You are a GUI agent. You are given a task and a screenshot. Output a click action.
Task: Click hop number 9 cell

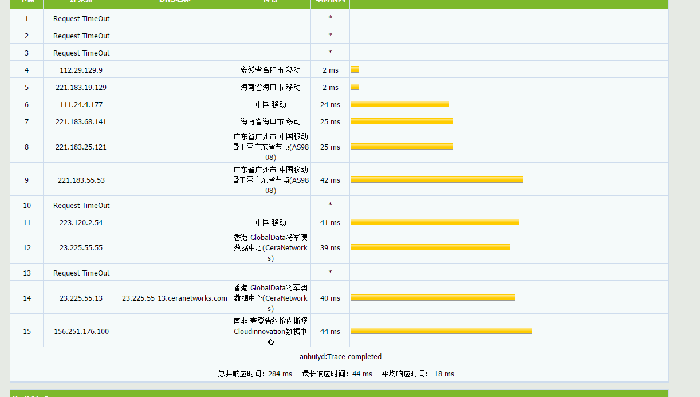click(x=27, y=180)
